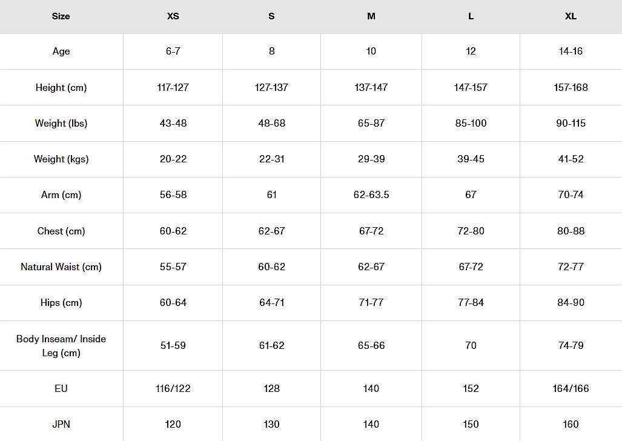Select the 62-63.5 arm length cell

pyautogui.click(x=371, y=194)
